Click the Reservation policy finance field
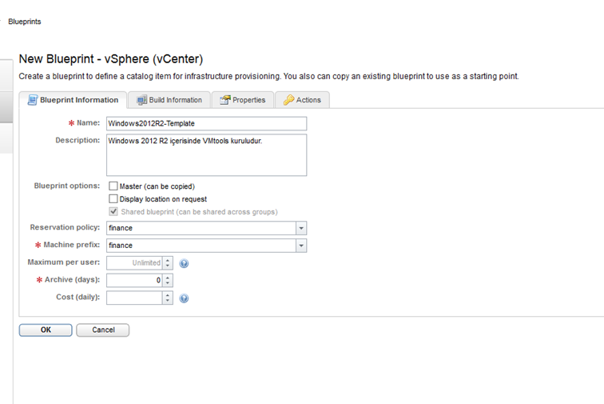This screenshot has height=404, width=604. [x=201, y=228]
